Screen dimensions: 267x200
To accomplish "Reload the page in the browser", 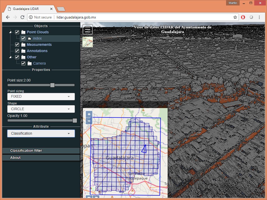I will click(x=22, y=17).
